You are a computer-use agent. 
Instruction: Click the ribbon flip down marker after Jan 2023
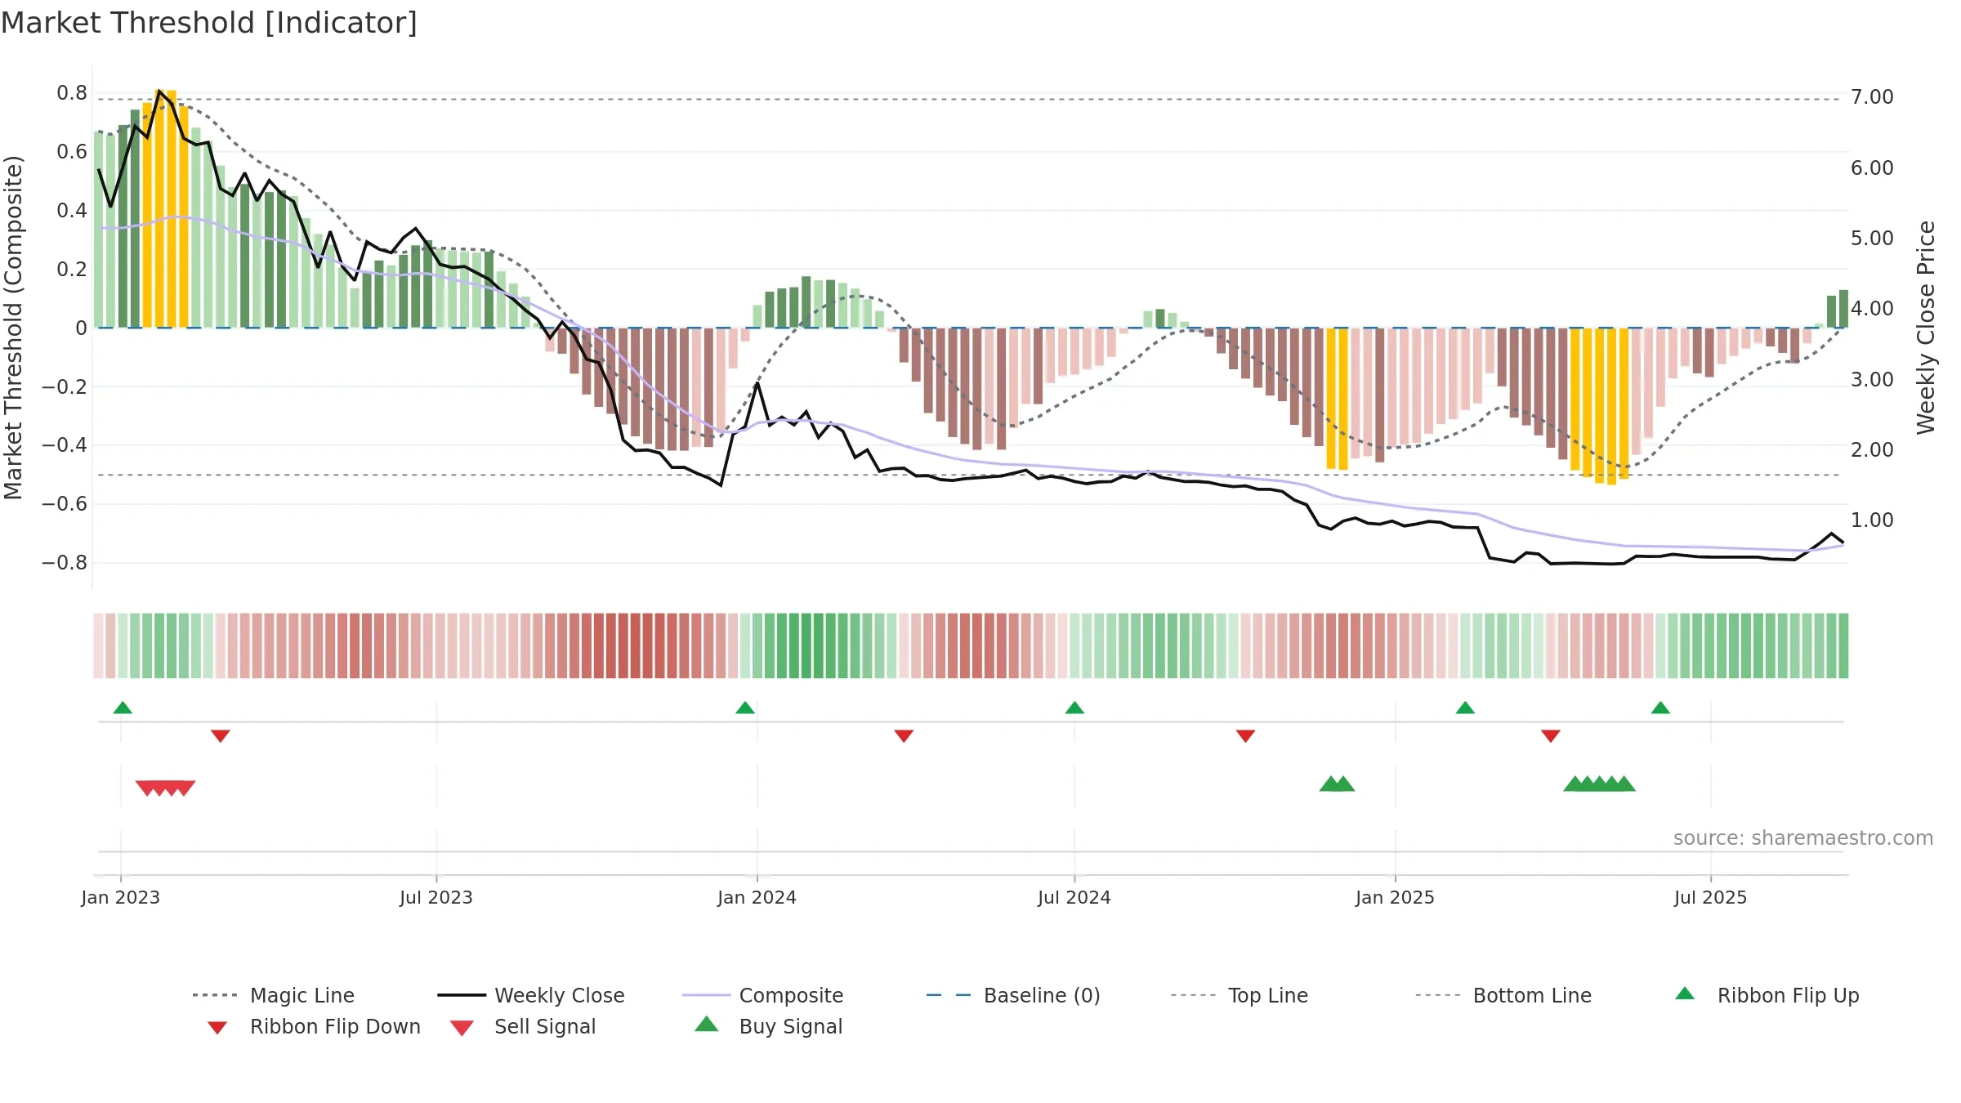point(221,736)
